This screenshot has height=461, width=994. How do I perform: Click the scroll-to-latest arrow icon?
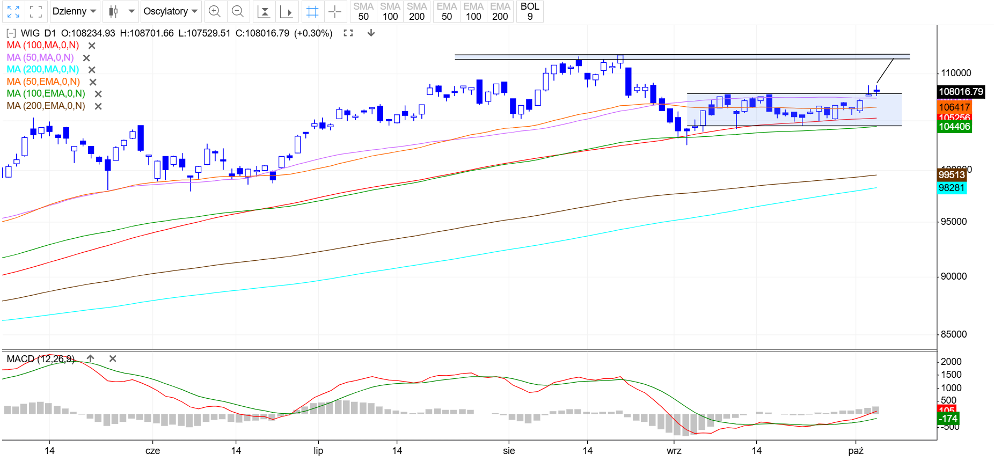(x=287, y=11)
